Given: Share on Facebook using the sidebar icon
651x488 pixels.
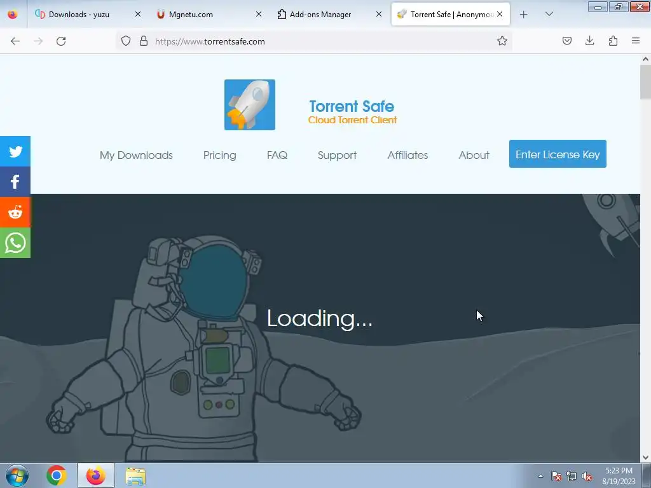Looking at the screenshot, I should [x=15, y=182].
